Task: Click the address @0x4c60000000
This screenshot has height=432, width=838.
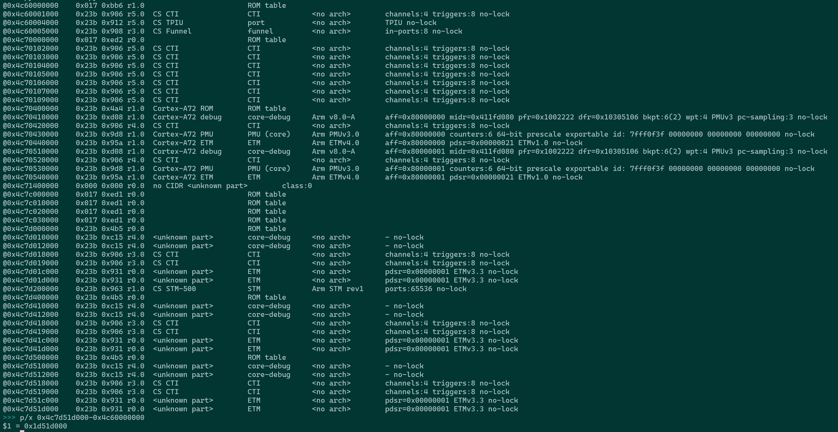Action: coord(31,6)
